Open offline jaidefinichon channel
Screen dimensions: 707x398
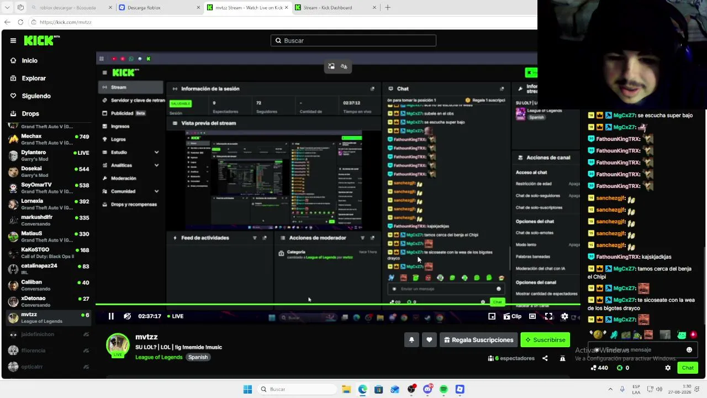pos(49,334)
